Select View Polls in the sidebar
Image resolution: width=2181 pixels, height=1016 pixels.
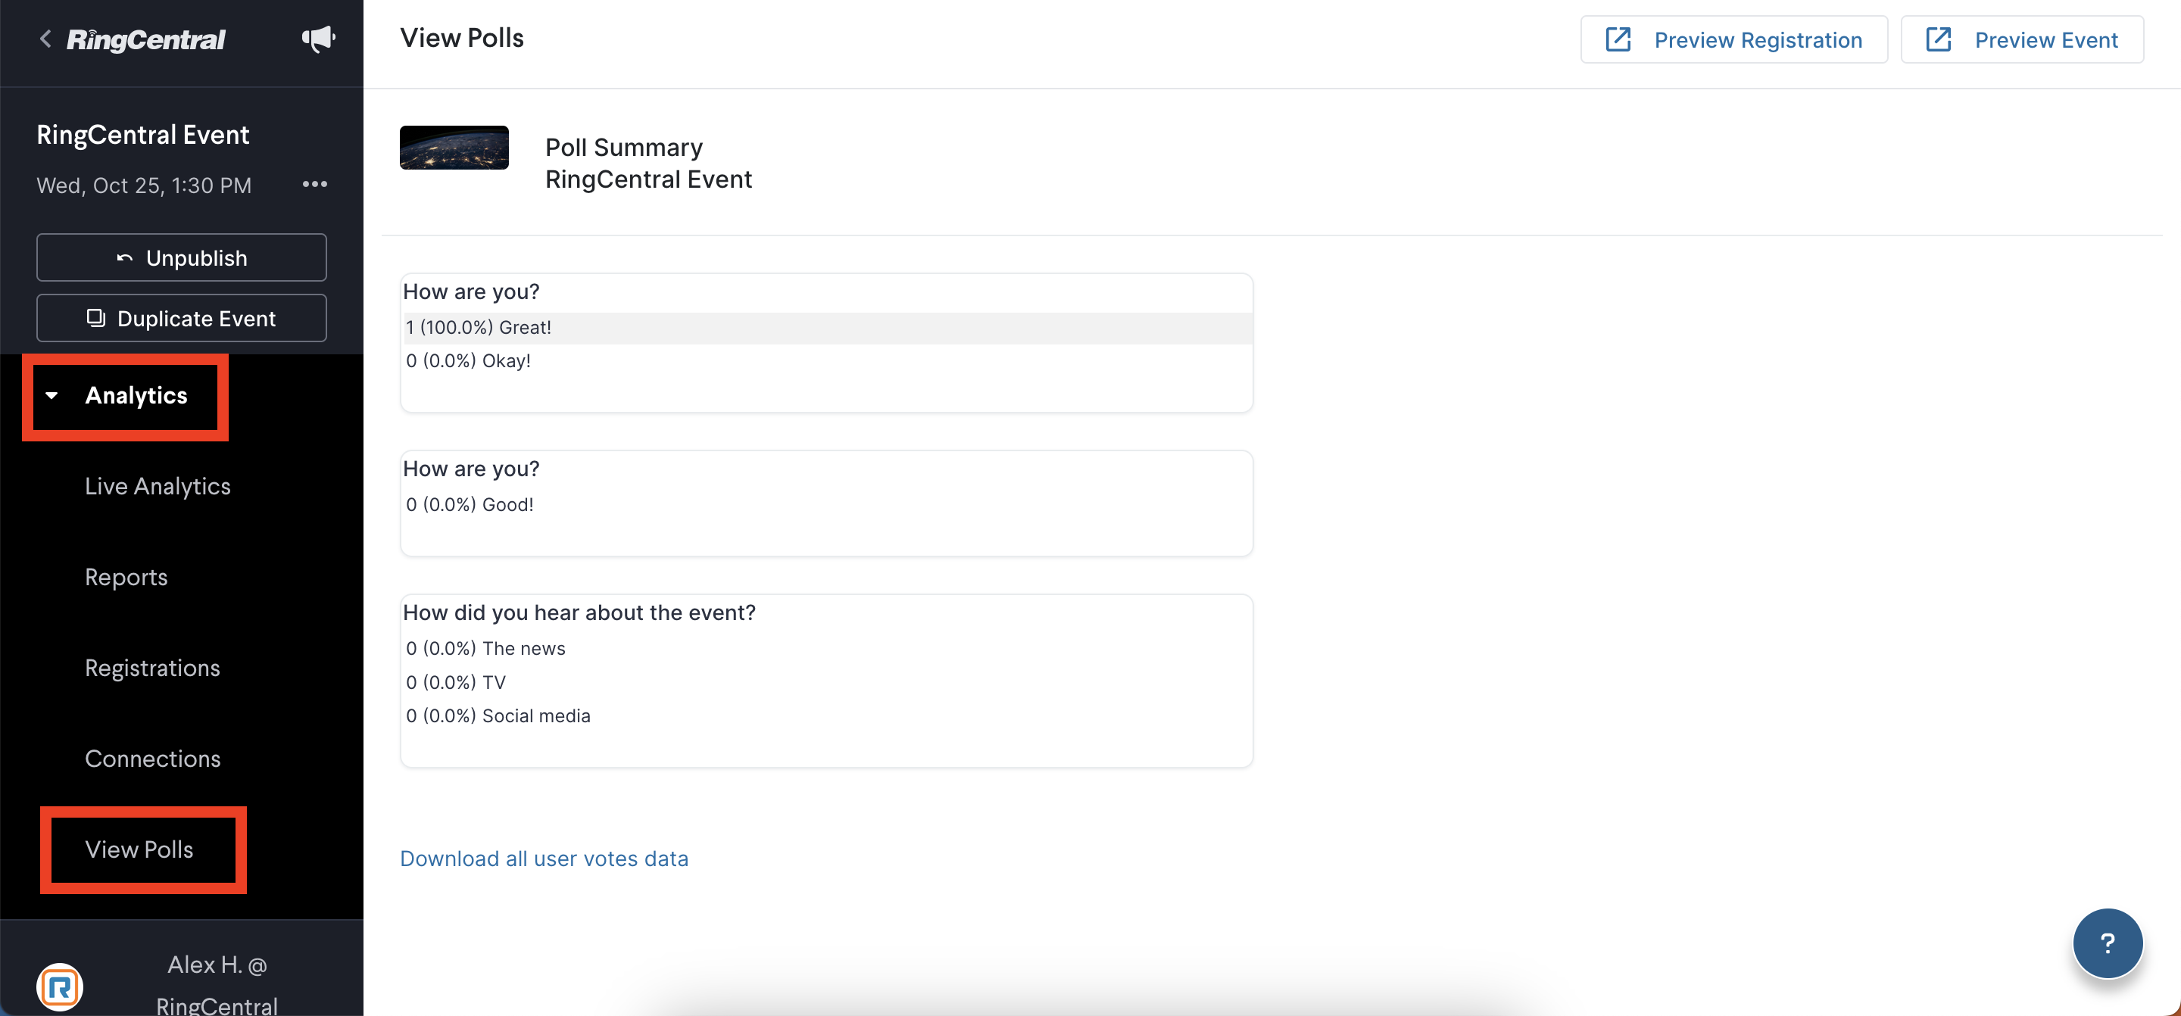(x=139, y=849)
